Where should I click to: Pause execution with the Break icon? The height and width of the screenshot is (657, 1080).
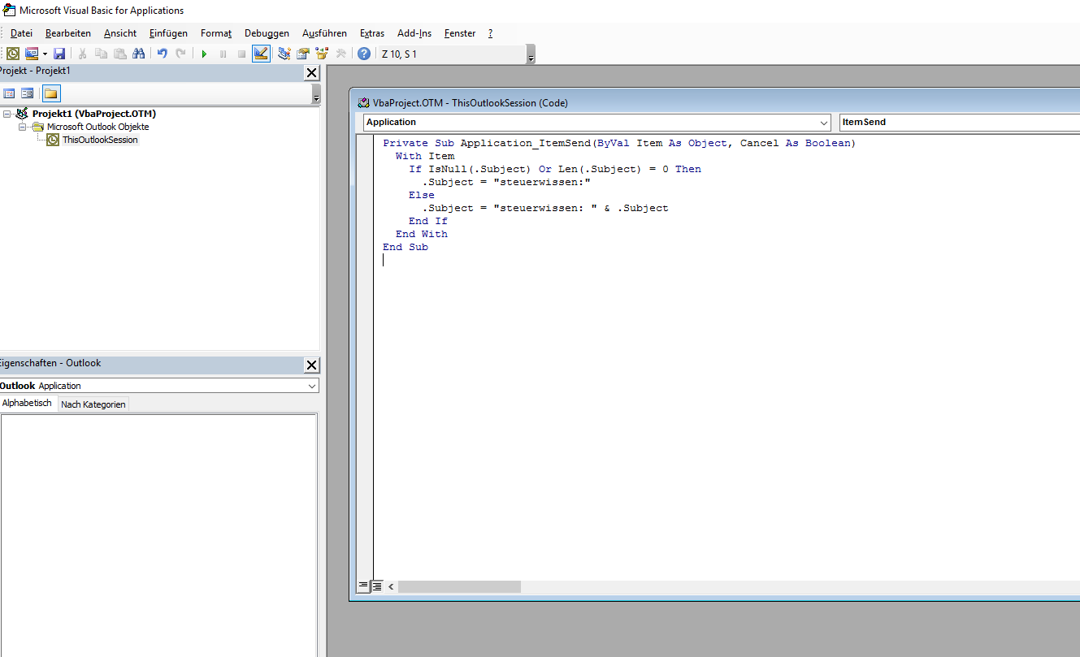223,54
